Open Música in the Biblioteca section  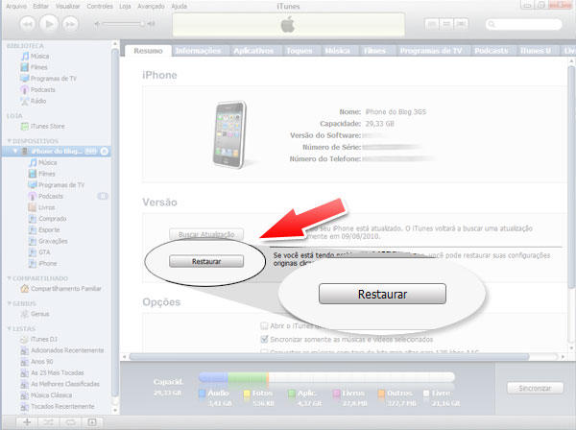point(36,57)
